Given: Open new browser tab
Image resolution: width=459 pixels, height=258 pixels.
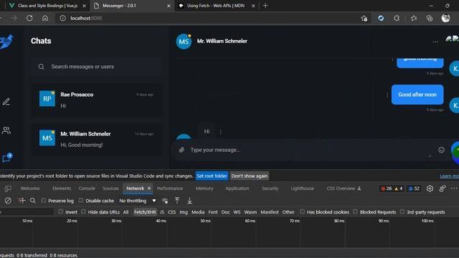Looking at the screenshot, I should click(x=265, y=6).
